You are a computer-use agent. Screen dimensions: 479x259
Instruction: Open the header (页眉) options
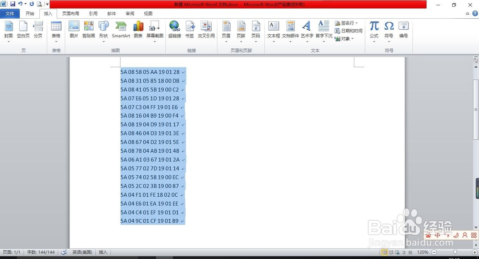pos(226,31)
